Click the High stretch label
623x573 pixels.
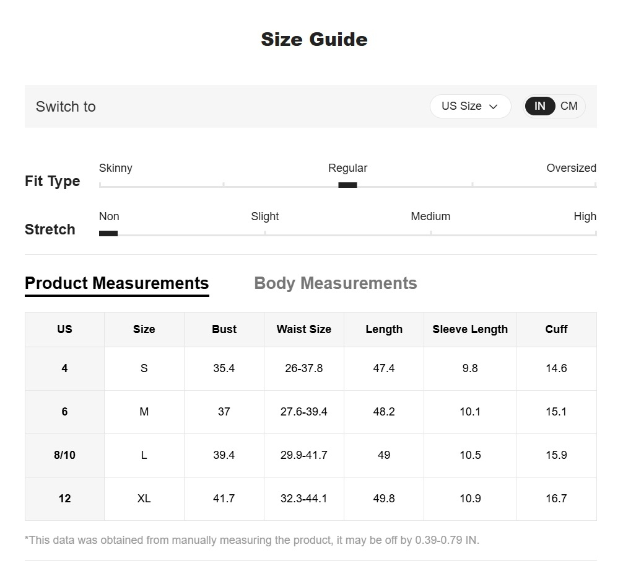click(x=585, y=217)
